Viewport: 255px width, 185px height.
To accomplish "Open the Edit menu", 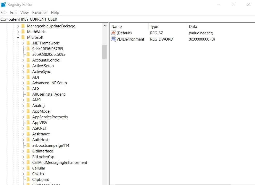I will (13, 12).
